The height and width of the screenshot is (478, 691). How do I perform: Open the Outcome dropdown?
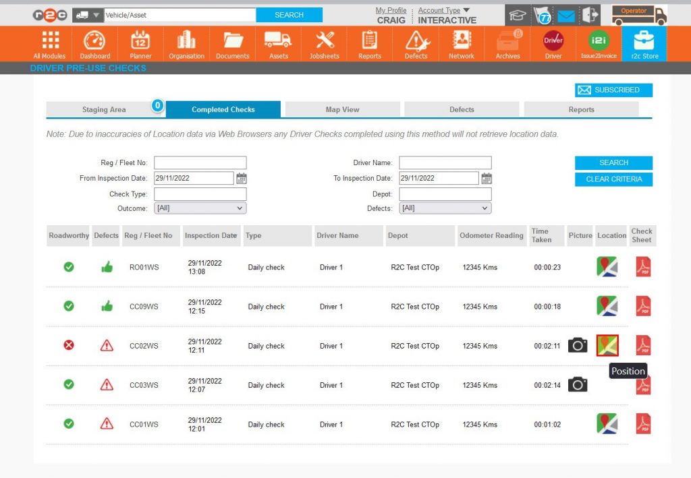click(x=200, y=208)
